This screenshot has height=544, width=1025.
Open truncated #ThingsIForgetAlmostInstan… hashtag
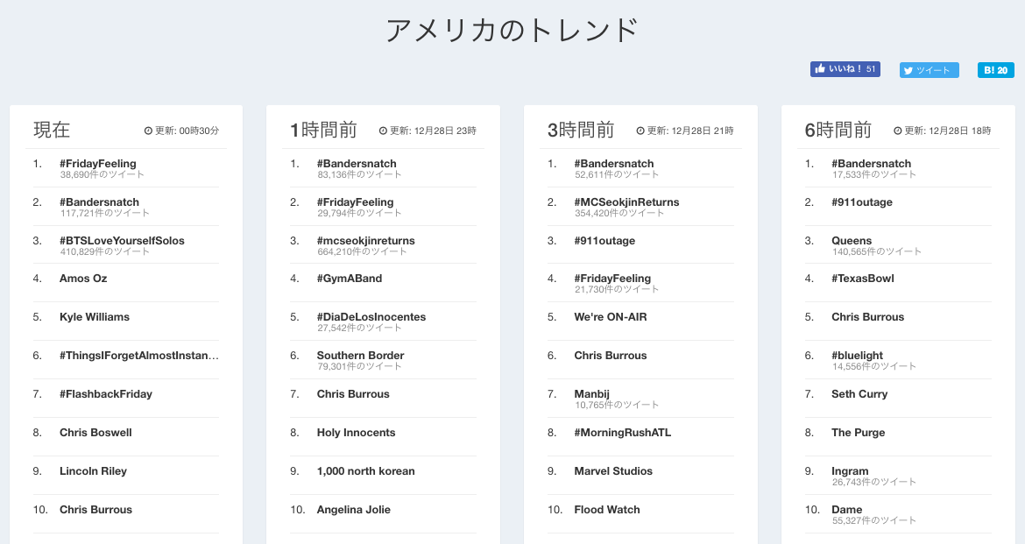click(x=139, y=356)
